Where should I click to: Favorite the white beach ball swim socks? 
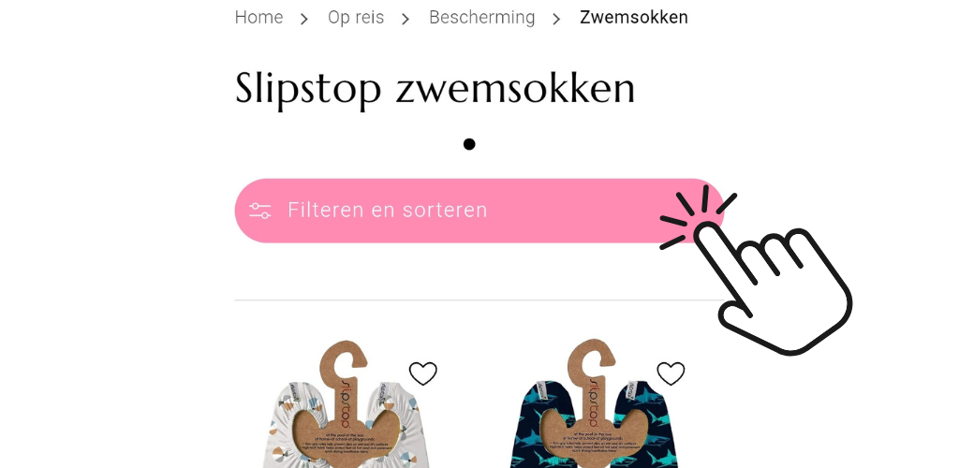click(422, 373)
